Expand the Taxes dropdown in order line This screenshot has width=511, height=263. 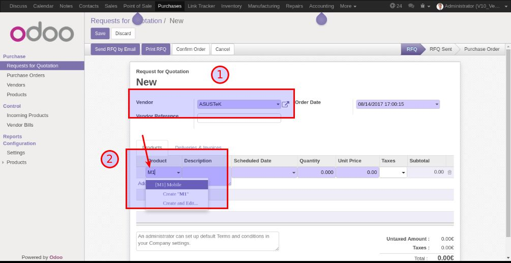click(x=404, y=173)
